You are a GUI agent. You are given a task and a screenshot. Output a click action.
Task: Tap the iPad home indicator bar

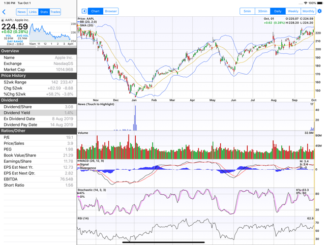163,242
